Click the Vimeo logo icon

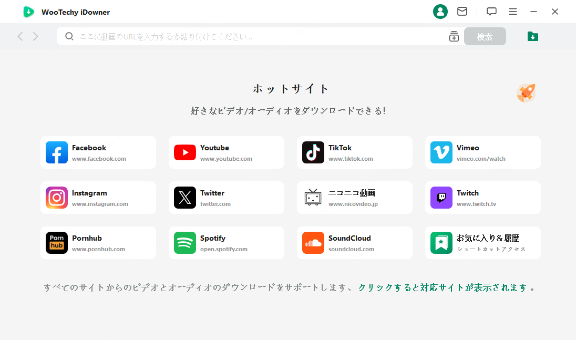pyautogui.click(x=441, y=152)
